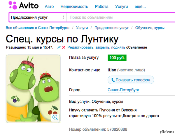This screenshot has height=135, width=175.
Task: Click the Avito logo
Action: click(21, 6)
